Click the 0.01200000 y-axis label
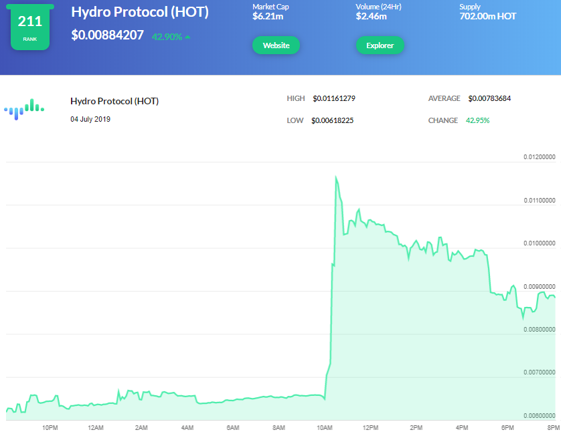561x436 pixels. pyautogui.click(x=540, y=157)
